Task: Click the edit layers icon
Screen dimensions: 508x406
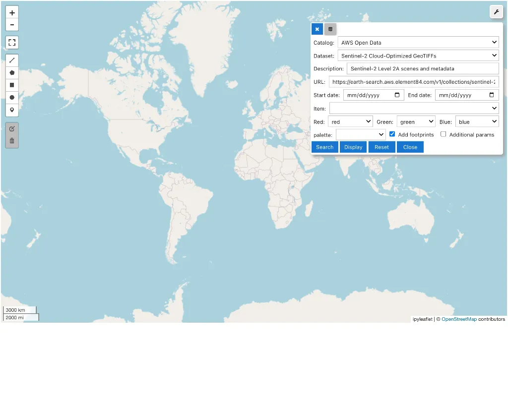Action: click(12, 129)
